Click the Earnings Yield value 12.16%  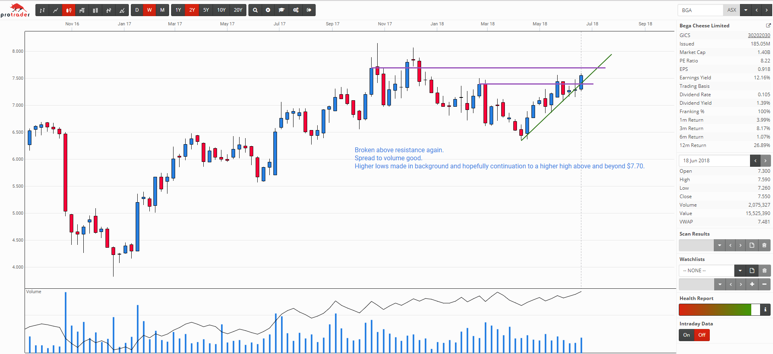tap(762, 78)
